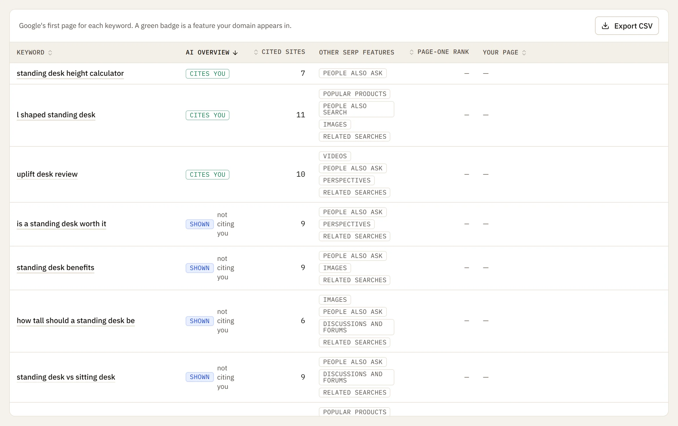Open keyword standing desk benefits
Image resolution: width=678 pixels, height=426 pixels.
[56, 268]
